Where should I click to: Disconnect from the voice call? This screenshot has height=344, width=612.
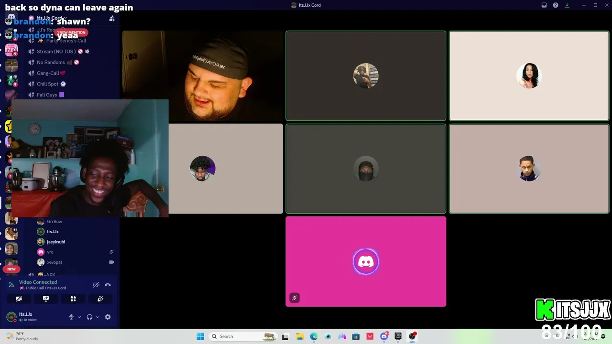pyautogui.click(x=108, y=285)
